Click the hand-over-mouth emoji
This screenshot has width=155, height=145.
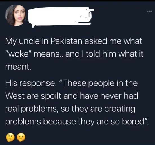21,137
